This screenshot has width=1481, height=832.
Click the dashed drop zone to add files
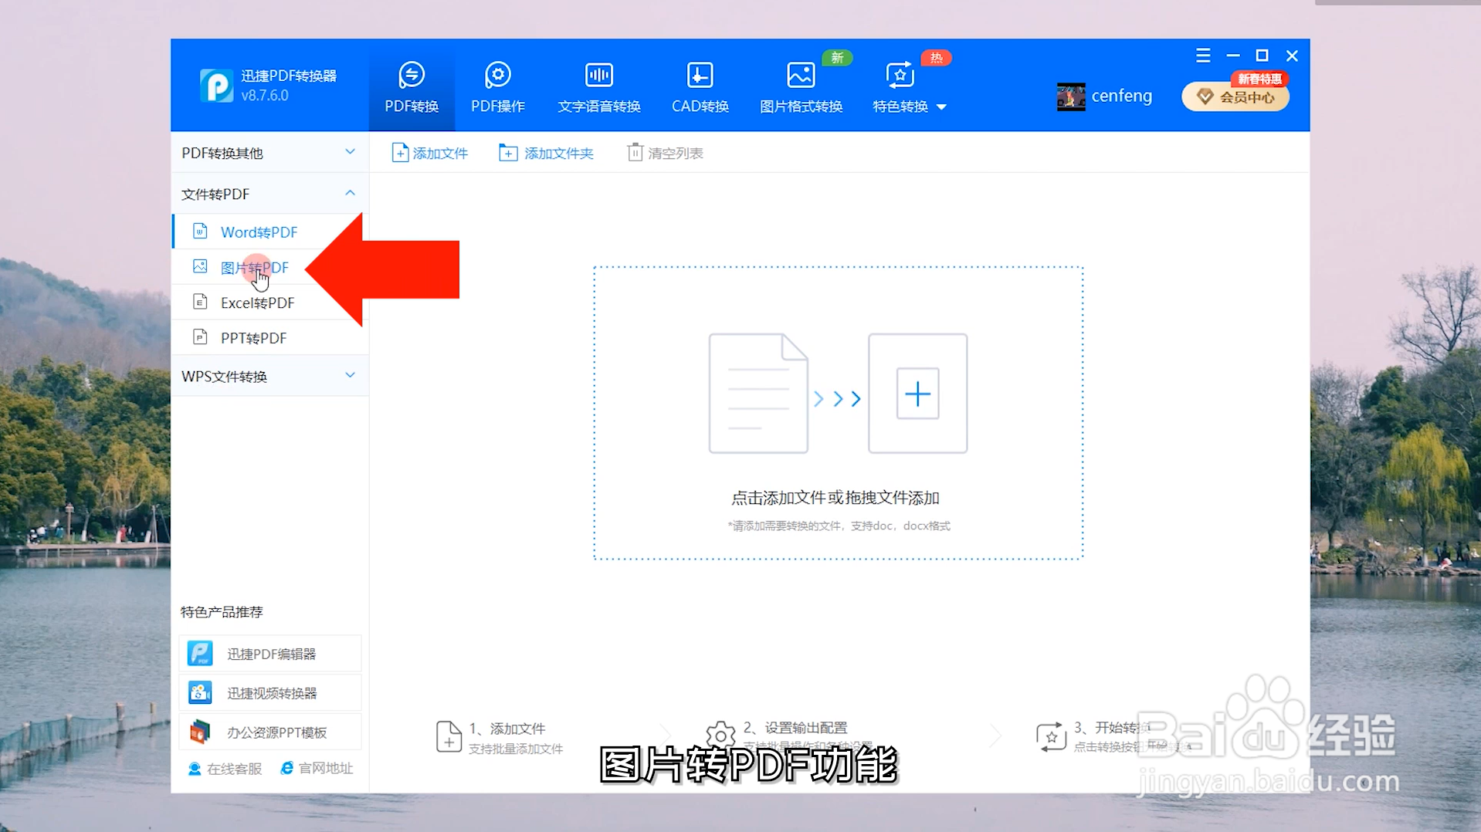(x=838, y=414)
